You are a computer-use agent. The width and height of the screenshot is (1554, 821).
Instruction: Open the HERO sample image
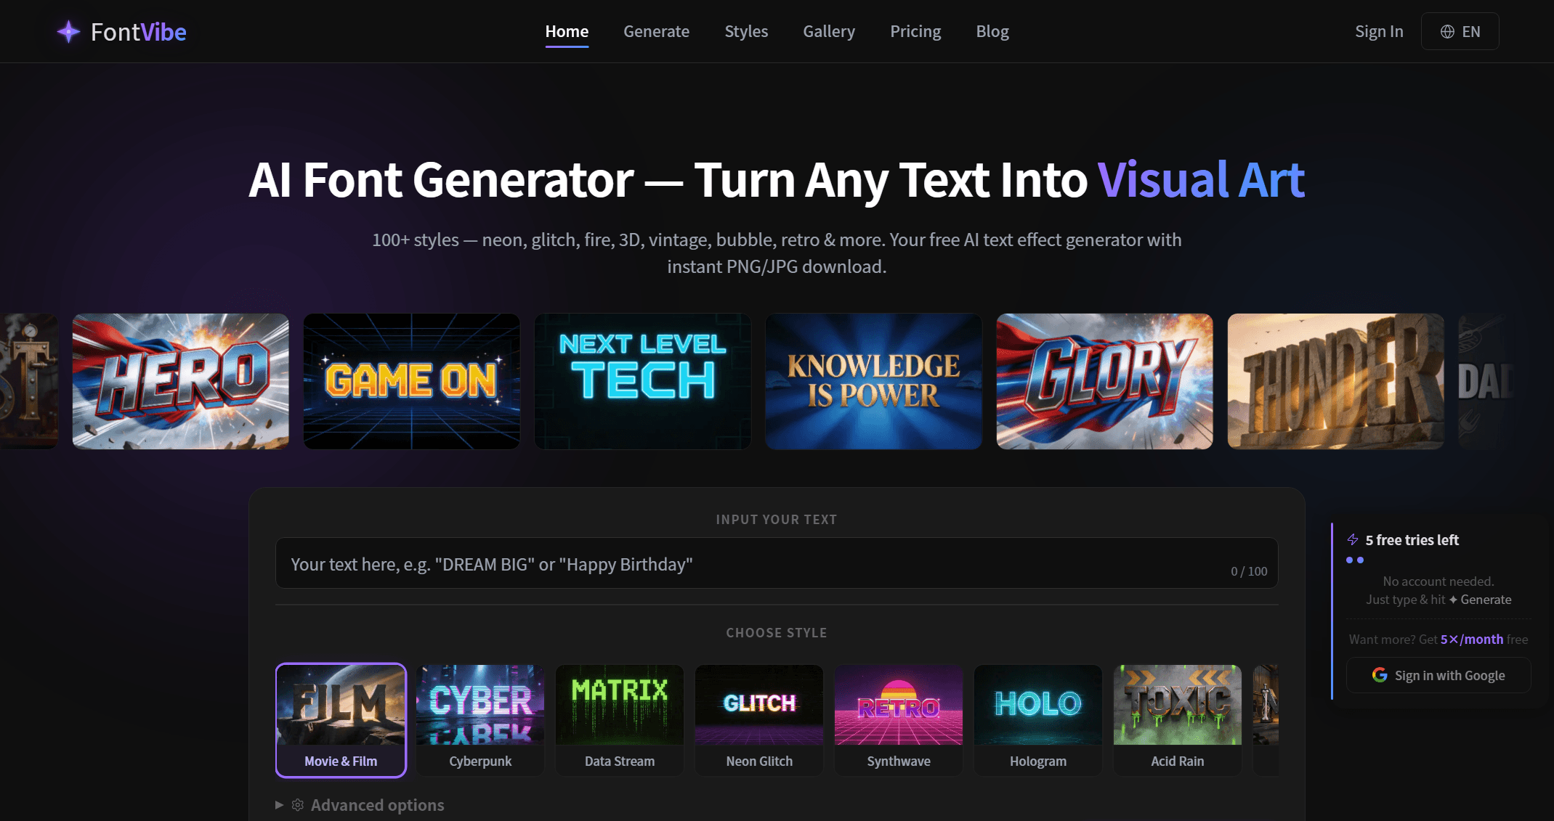[180, 381]
